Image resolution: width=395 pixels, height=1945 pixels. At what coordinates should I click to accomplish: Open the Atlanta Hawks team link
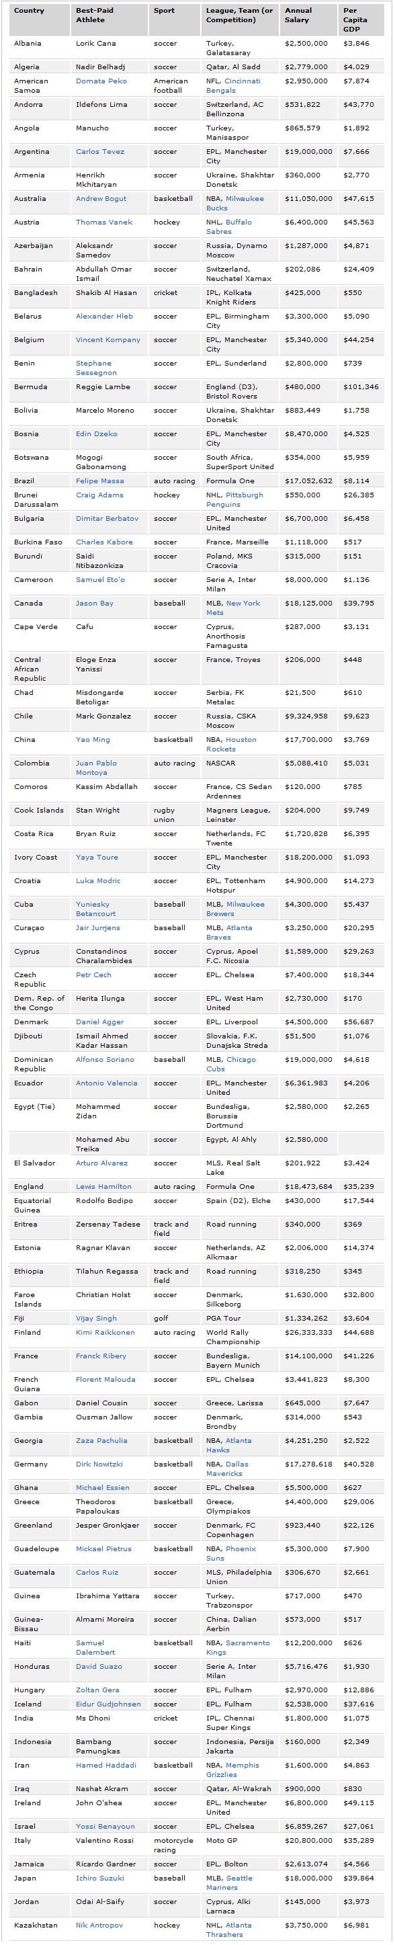pos(229,1445)
